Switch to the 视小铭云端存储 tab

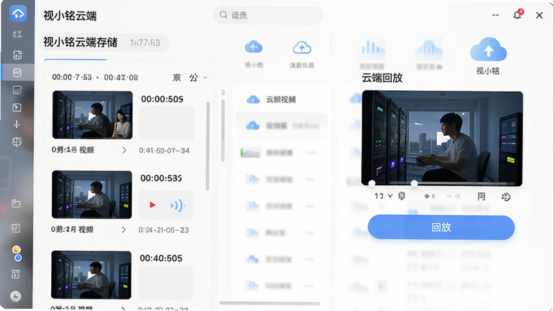80,43
